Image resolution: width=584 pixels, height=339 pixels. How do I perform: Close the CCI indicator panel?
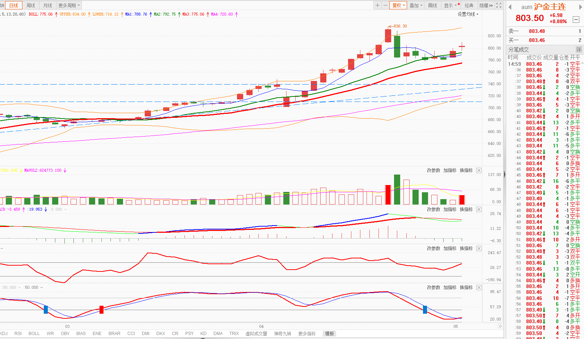(x=479, y=248)
